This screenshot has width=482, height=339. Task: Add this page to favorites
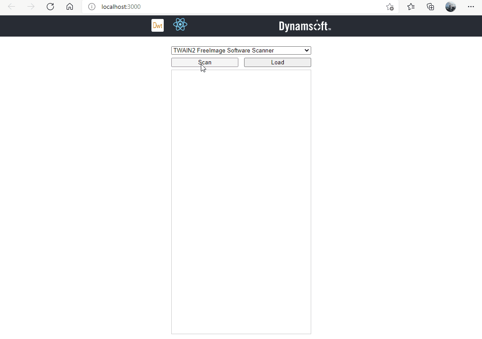pyautogui.click(x=390, y=7)
